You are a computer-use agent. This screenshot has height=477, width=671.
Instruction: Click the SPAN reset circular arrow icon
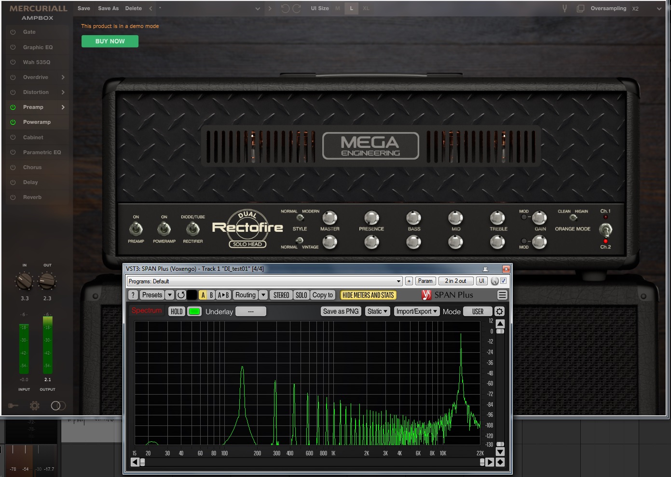[181, 295]
